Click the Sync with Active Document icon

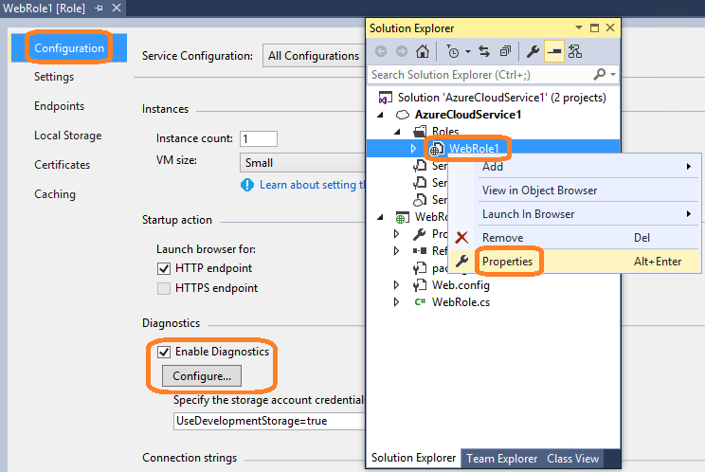(484, 51)
